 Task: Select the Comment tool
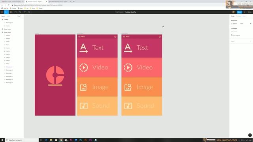pyautogui.click(x=29, y=12)
